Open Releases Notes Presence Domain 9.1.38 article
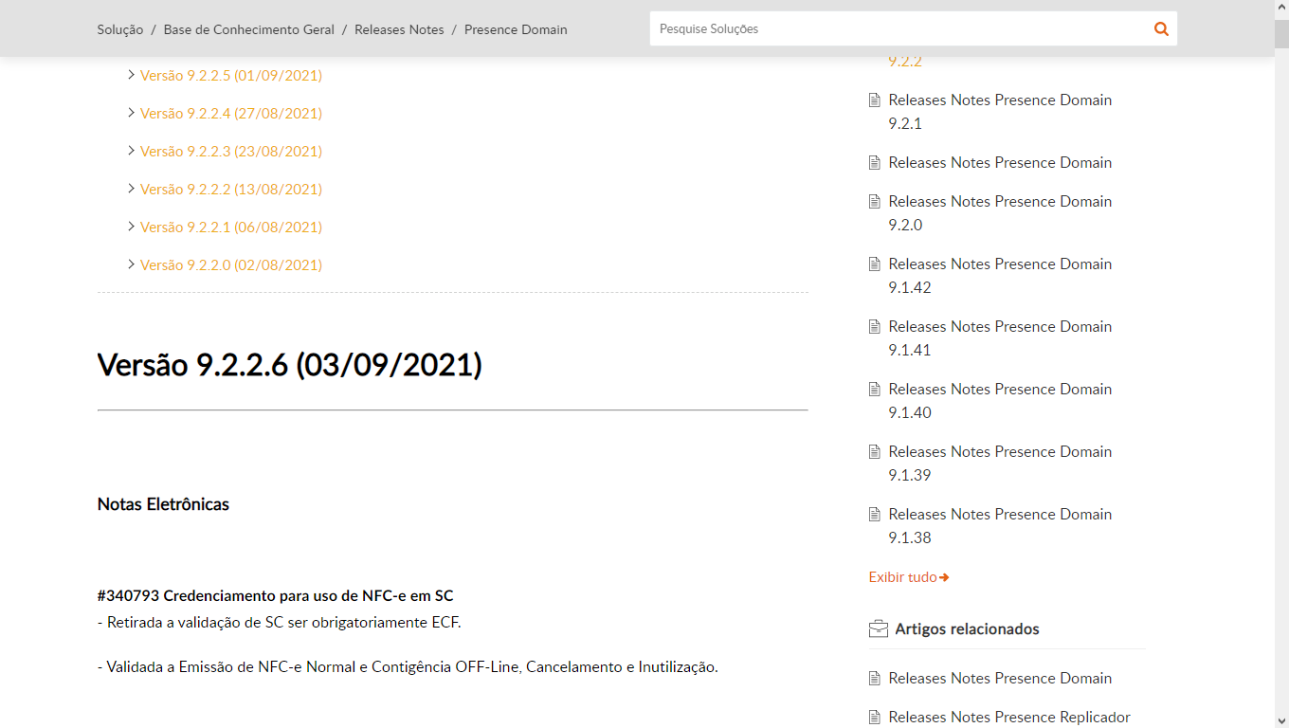The width and height of the screenshot is (1289, 728). click(1000, 525)
